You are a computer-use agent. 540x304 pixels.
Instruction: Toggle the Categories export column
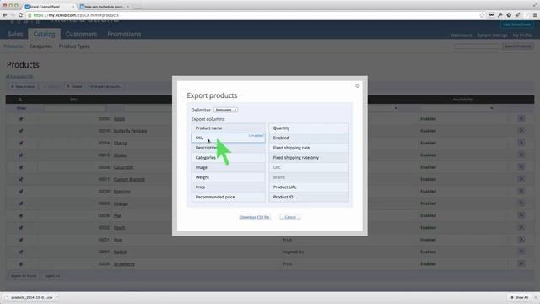point(228,158)
